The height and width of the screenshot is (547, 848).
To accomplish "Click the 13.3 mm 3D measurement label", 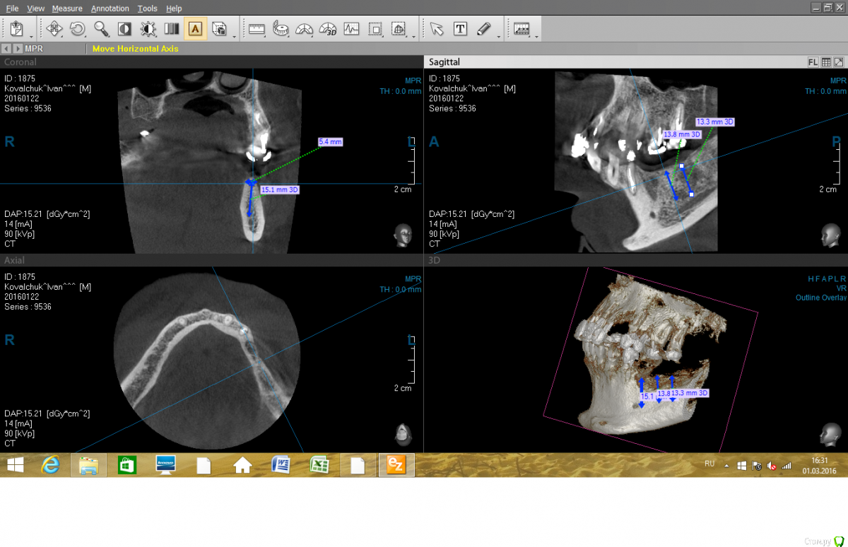I will pos(715,122).
